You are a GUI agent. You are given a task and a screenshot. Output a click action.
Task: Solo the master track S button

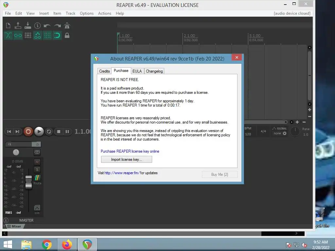pyautogui.click(x=37, y=170)
